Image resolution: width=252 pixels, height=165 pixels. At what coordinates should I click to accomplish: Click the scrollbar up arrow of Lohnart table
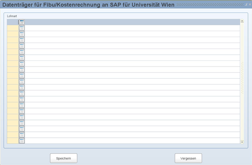[242, 21]
